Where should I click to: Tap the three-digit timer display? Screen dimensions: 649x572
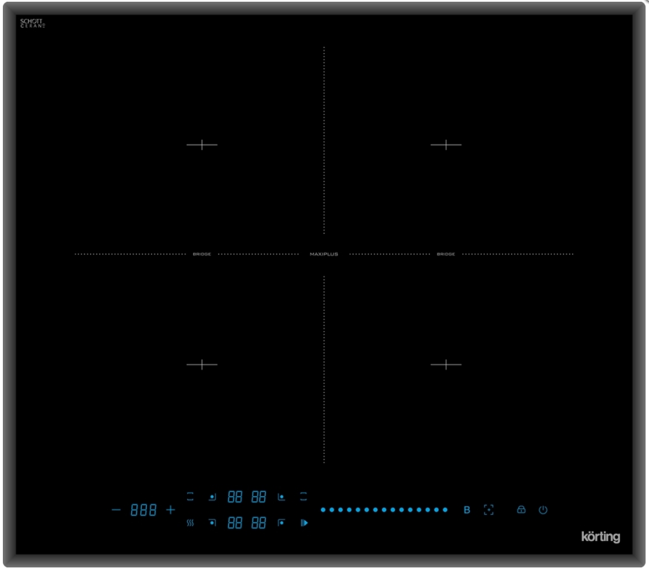click(143, 510)
